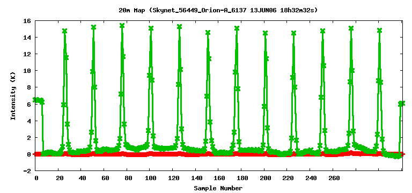
Task: Click the red baseline between samples 80 and 100
Action: (x=138, y=154)
